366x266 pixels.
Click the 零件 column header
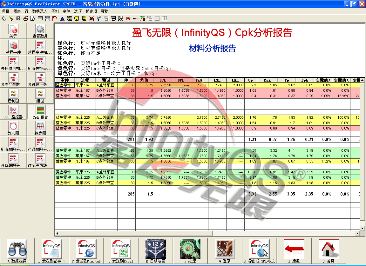click(65, 80)
